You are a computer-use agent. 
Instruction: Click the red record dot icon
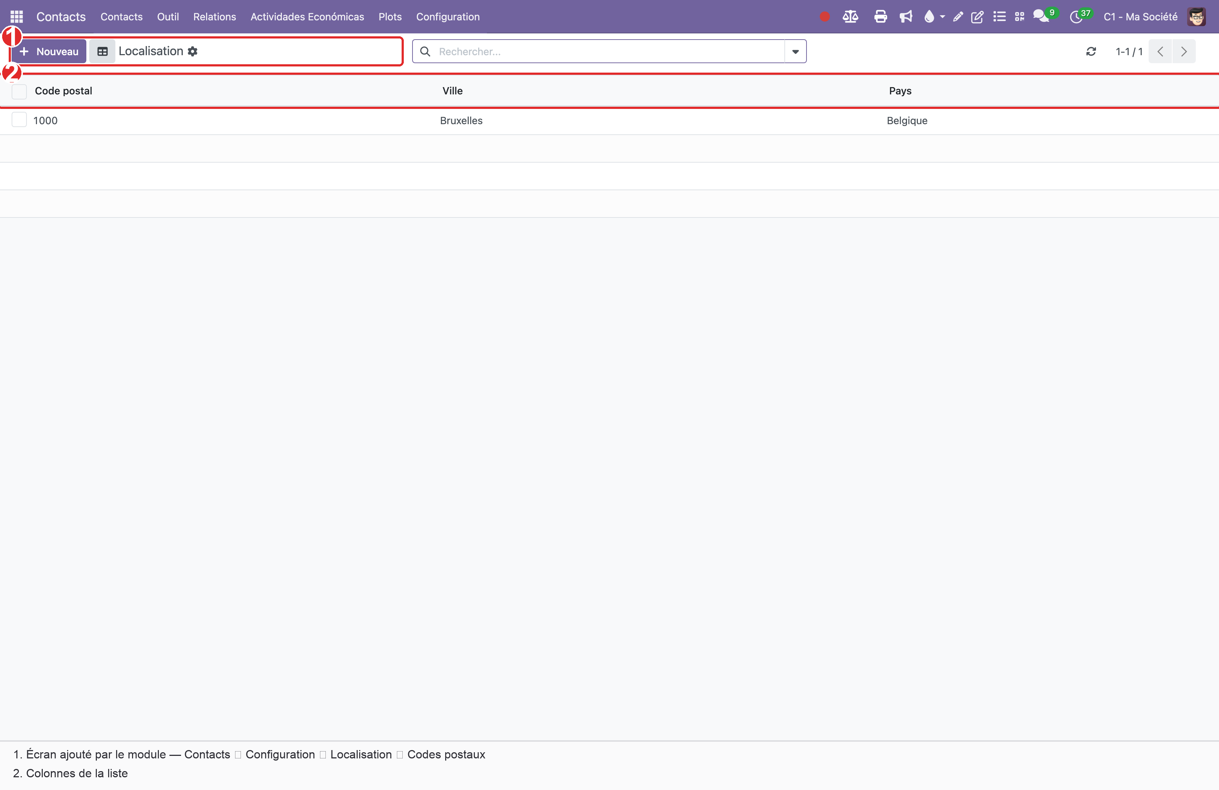click(824, 17)
